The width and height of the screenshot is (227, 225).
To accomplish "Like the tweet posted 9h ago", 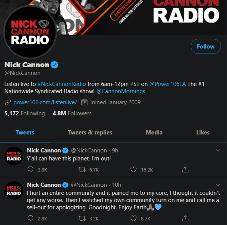I will (x=133, y=170).
